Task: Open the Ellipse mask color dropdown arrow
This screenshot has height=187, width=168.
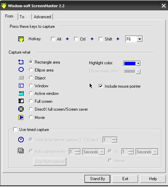Action: pyautogui.click(x=138, y=71)
